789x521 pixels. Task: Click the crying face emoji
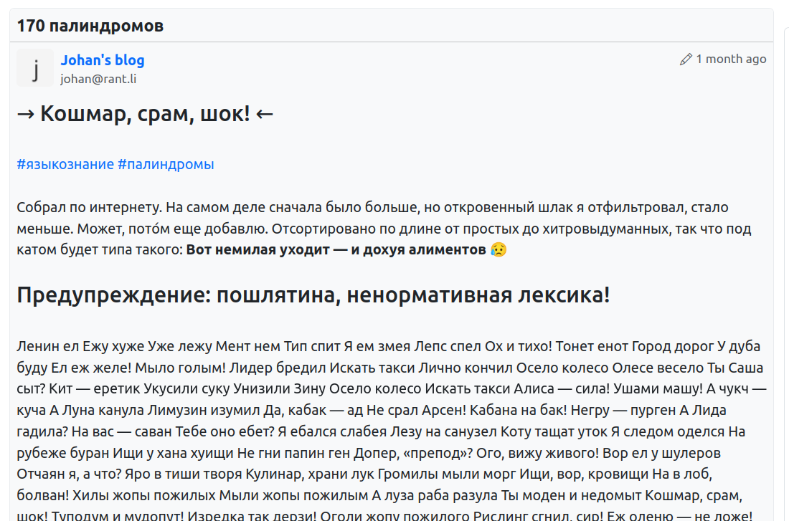click(499, 250)
